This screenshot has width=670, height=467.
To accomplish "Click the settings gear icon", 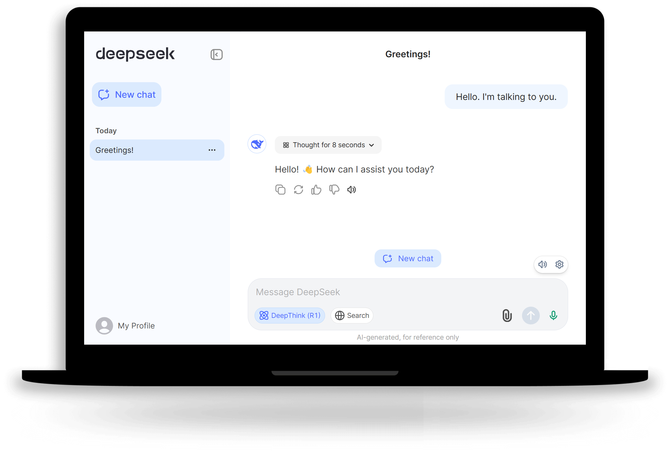I will [x=559, y=265].
